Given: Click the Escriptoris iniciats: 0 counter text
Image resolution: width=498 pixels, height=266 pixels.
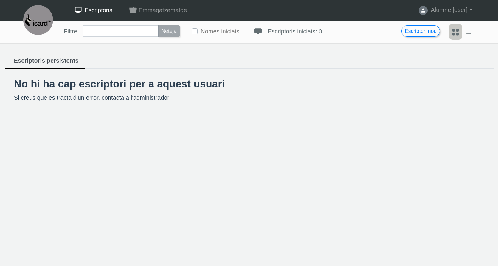Looking at the screenshot, I should coord(294,31).
